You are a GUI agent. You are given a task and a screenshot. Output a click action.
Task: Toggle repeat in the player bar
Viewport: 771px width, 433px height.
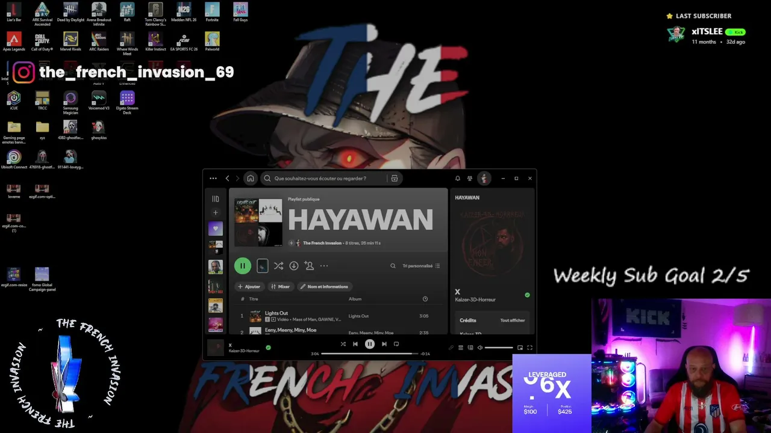[x=396, y=344]
